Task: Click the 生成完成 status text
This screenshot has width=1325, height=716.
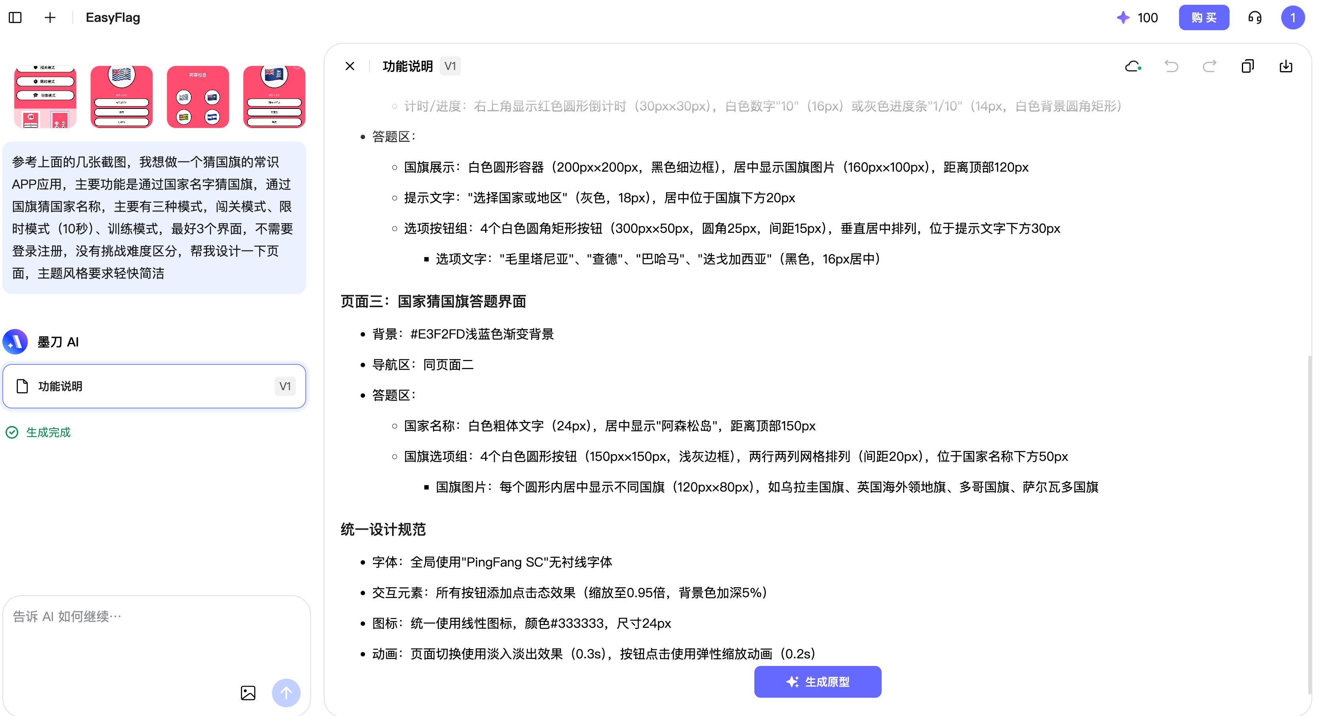Action: point(49,432)
